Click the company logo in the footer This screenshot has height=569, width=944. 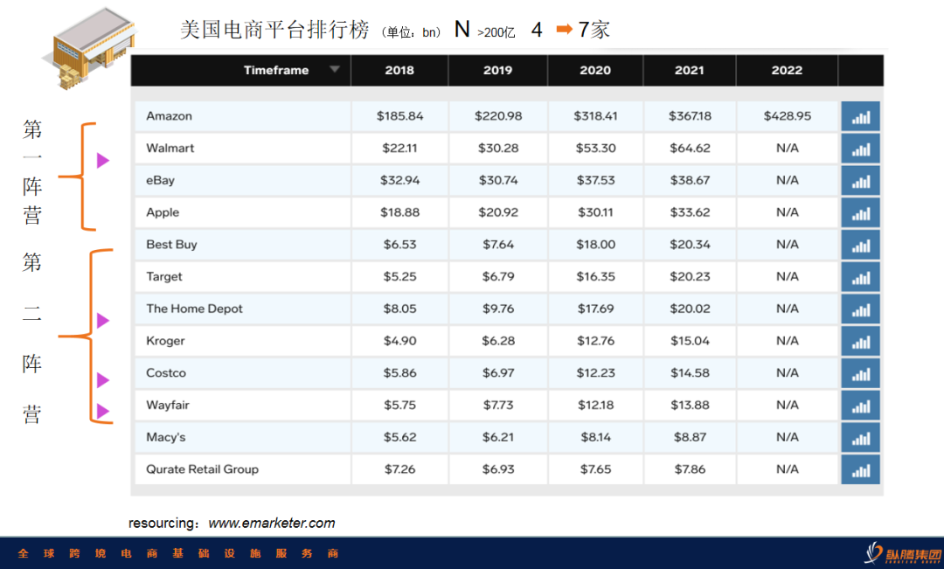[x=903, y=552]
